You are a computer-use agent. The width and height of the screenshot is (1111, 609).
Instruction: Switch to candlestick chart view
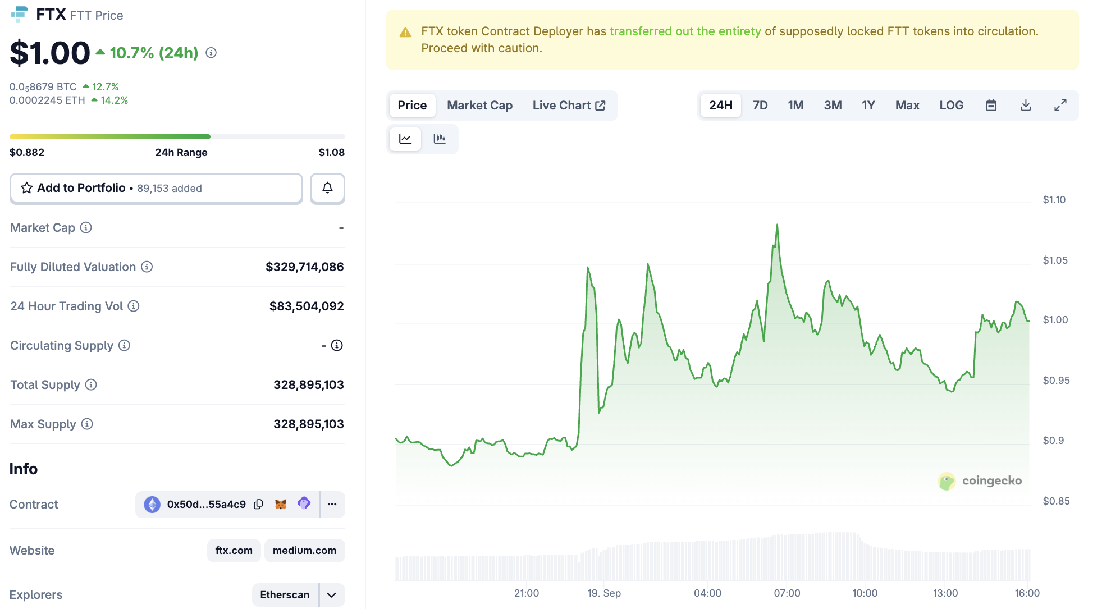440,139
